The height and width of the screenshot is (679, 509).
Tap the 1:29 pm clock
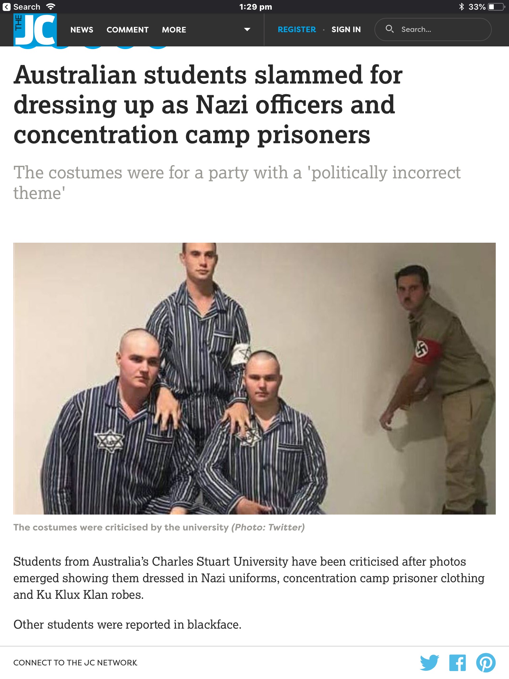[x=255, y=7]
